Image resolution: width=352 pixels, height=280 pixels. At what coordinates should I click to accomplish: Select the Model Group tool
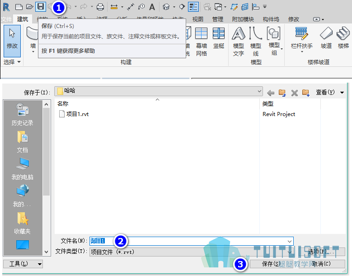click(274, 41)
